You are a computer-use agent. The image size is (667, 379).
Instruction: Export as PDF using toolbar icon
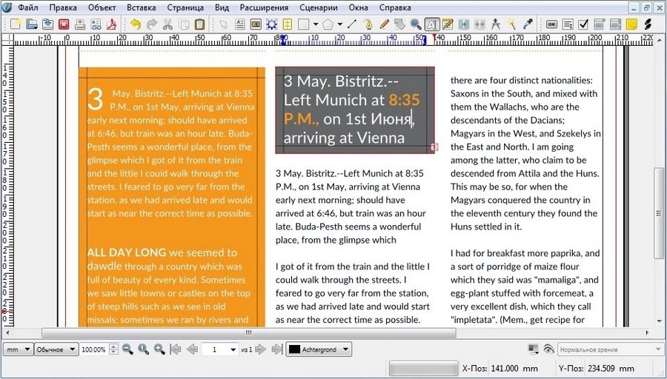point(111,24)
